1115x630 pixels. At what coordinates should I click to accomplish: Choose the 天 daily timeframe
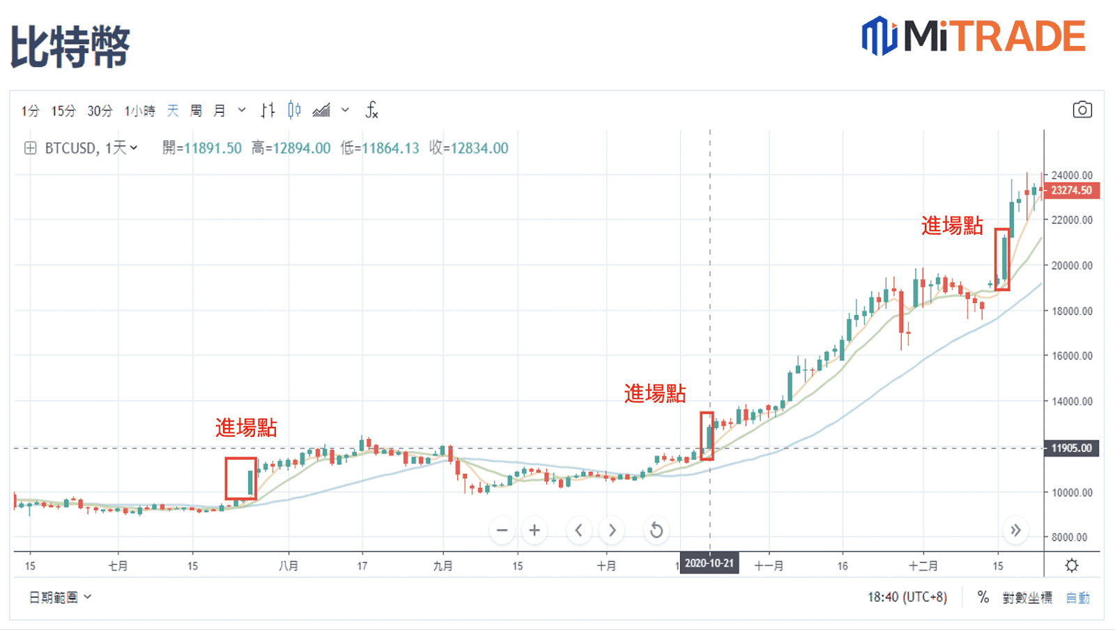pos(173,111)
